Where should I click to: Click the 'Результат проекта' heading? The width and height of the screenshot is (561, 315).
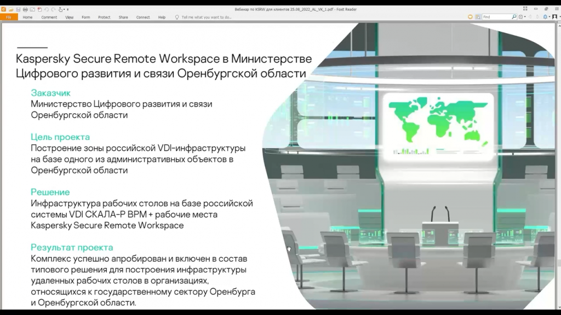coord(72,247)
